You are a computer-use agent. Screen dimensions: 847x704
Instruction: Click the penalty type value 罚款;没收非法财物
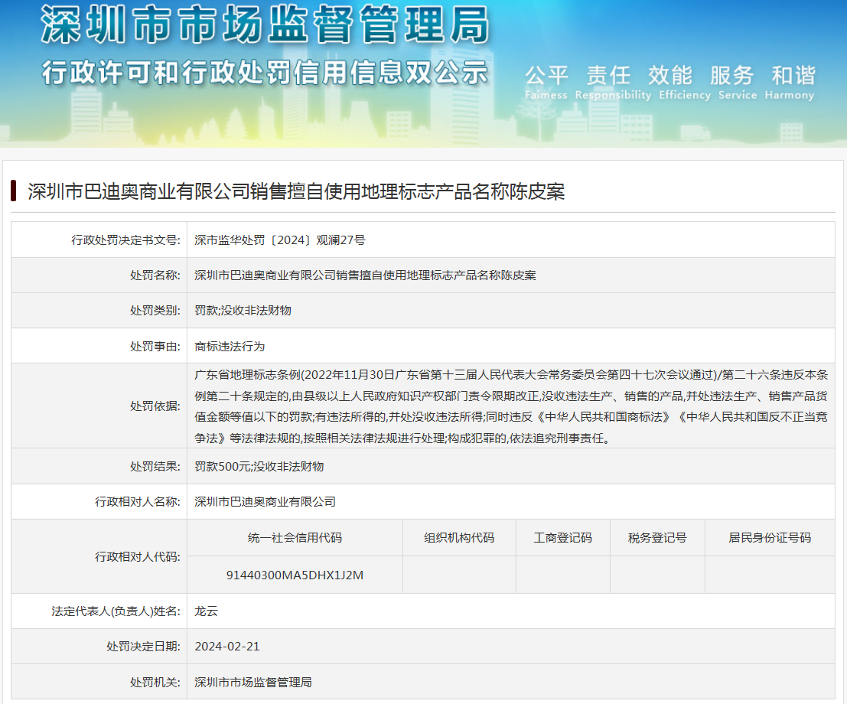(x=243, y=311)
